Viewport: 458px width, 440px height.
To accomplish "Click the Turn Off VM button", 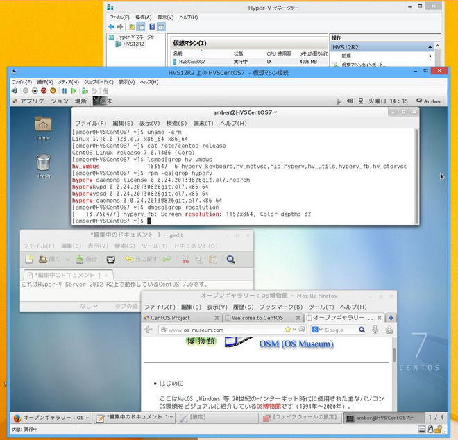I will [35, 91].
